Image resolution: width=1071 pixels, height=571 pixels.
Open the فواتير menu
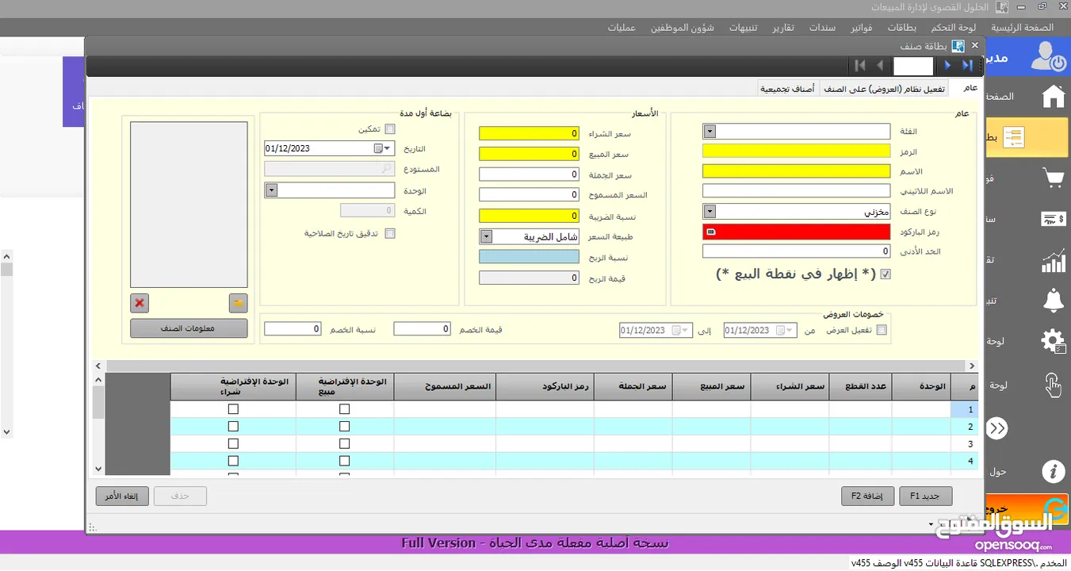tap(862, 28)
